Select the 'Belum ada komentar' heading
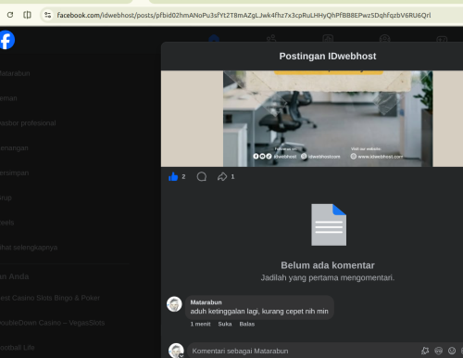This screenshot has height=358, width=463. click(328, 265)
